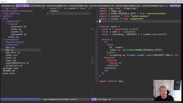Switch to s/c/L/Loader.js buffer tab
This screenshot has height=103, width=183.
pyautogui.click(x=57, y=6)
